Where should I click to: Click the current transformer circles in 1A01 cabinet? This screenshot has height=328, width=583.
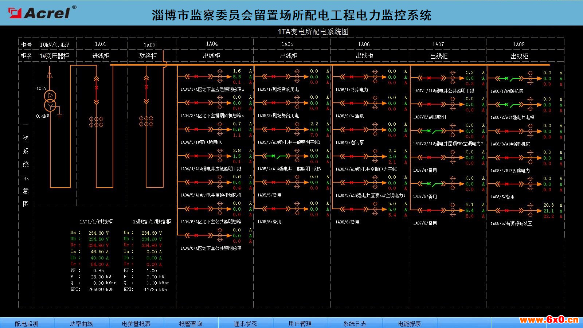(x=96, y=122)
